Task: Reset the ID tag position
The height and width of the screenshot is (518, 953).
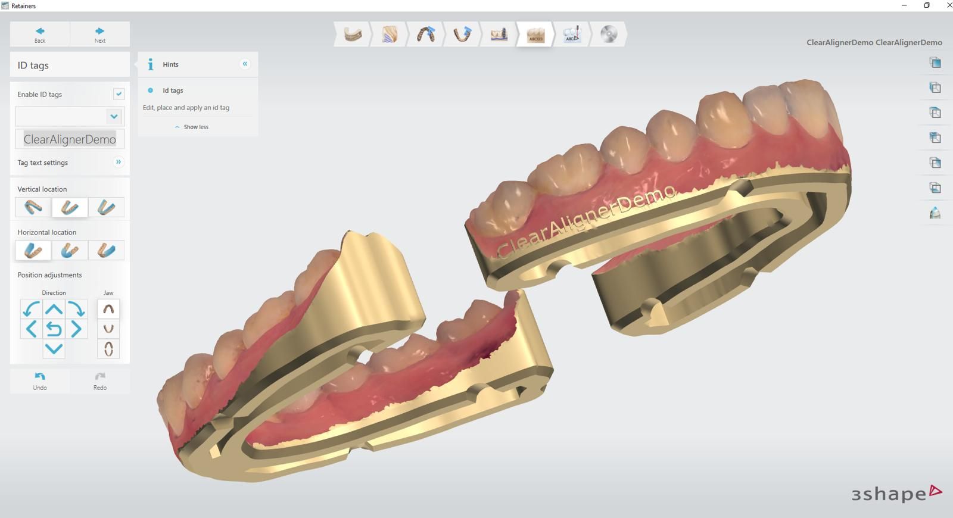Action: click(x=54, y=329)
